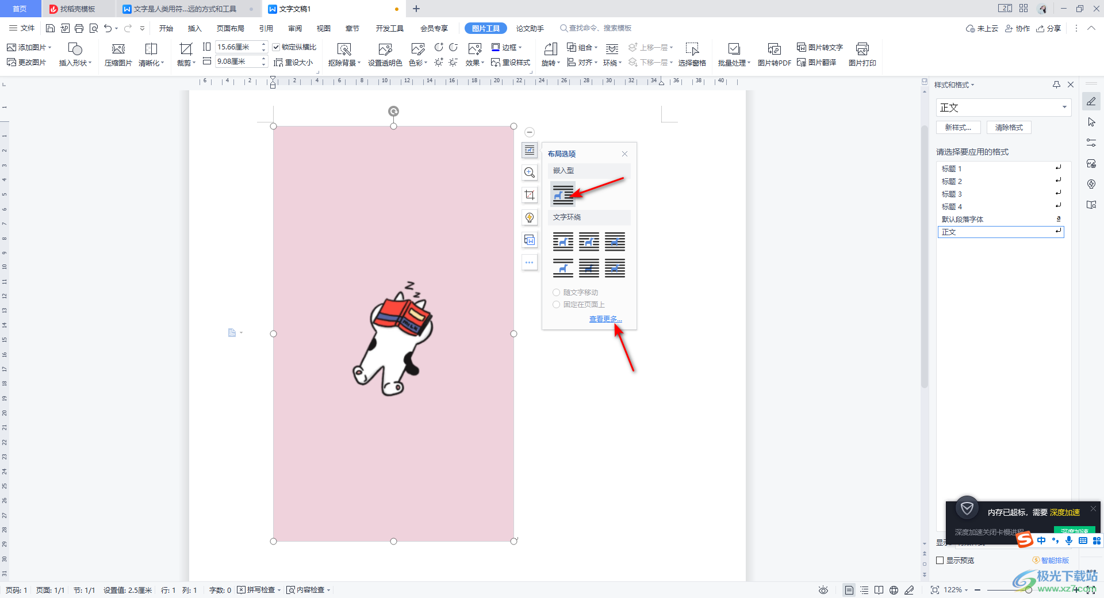Select Fix on Page (固定在页面上) radio
This screenshot has height=598, width=1104.
point(556,304)
